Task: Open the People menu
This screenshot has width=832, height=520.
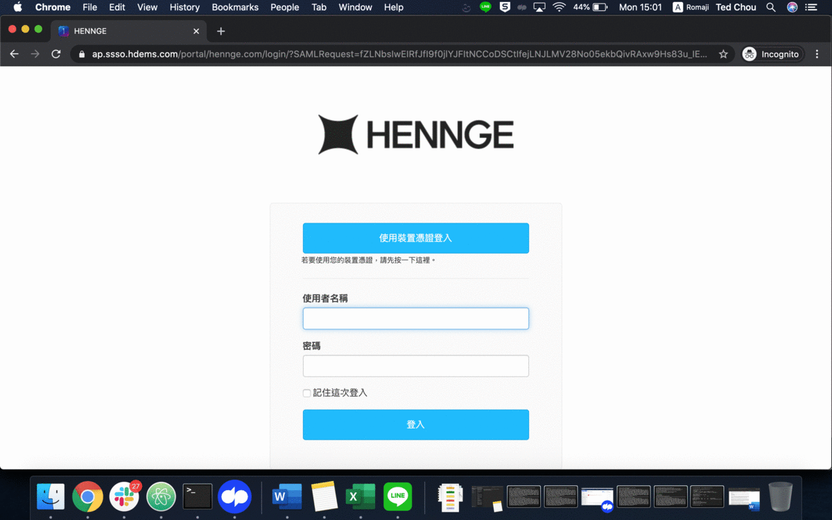Action: coord(285,7)
